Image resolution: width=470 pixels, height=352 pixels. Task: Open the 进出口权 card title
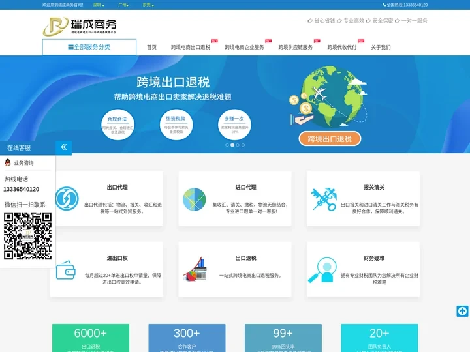tap(117, 258)
